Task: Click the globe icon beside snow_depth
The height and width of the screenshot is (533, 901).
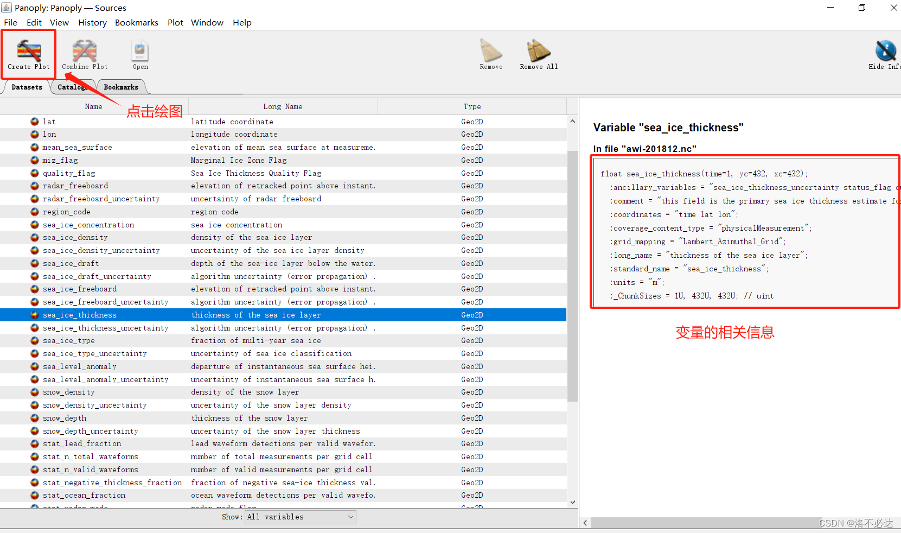Action: coord(35,418)
